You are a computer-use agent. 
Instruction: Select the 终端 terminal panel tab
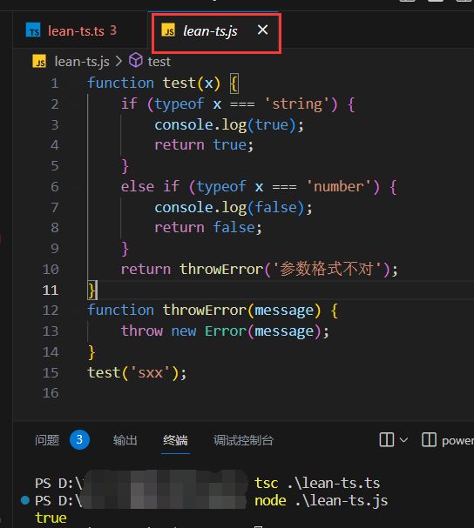175,440
